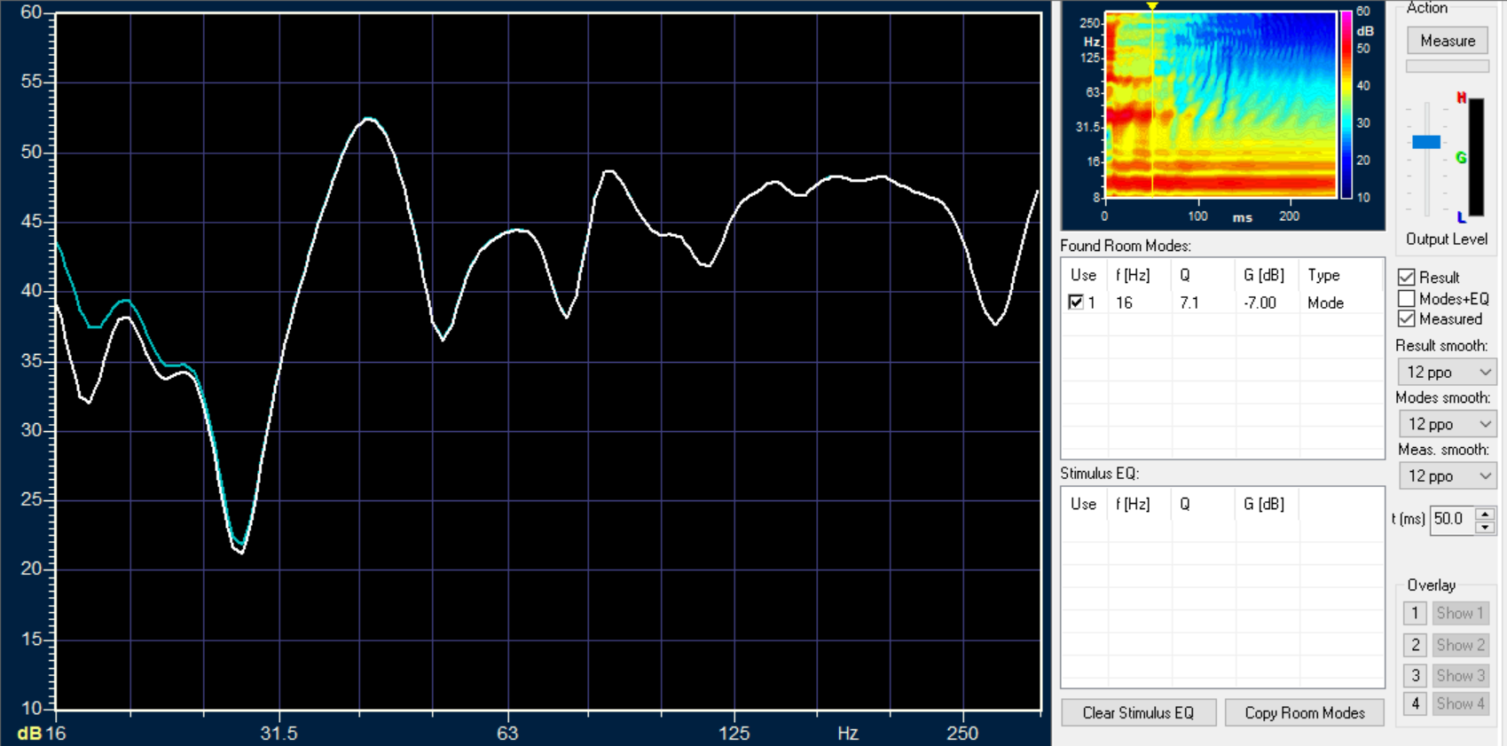Screen dimensions: 1507x746
Task: Click the 'Modes smooth:' label
Action: [1443, 397]
